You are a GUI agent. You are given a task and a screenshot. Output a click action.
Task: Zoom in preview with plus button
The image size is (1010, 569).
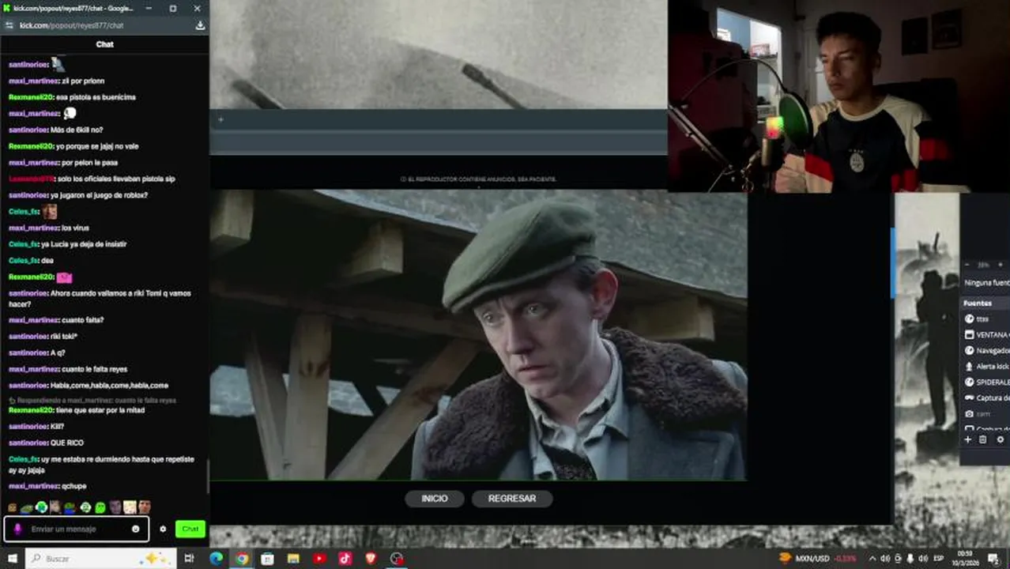(x=1000, y=265)
